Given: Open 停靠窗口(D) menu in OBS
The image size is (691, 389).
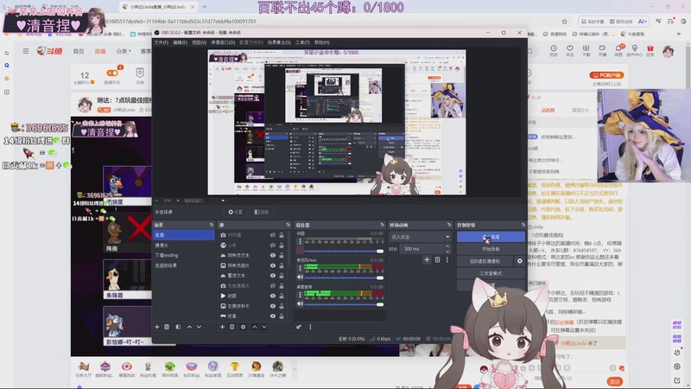Looking at the screenshot, I should point(223,42).
